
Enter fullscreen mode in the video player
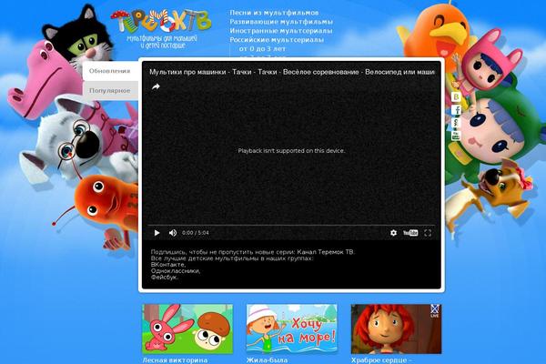coord(428,233)
